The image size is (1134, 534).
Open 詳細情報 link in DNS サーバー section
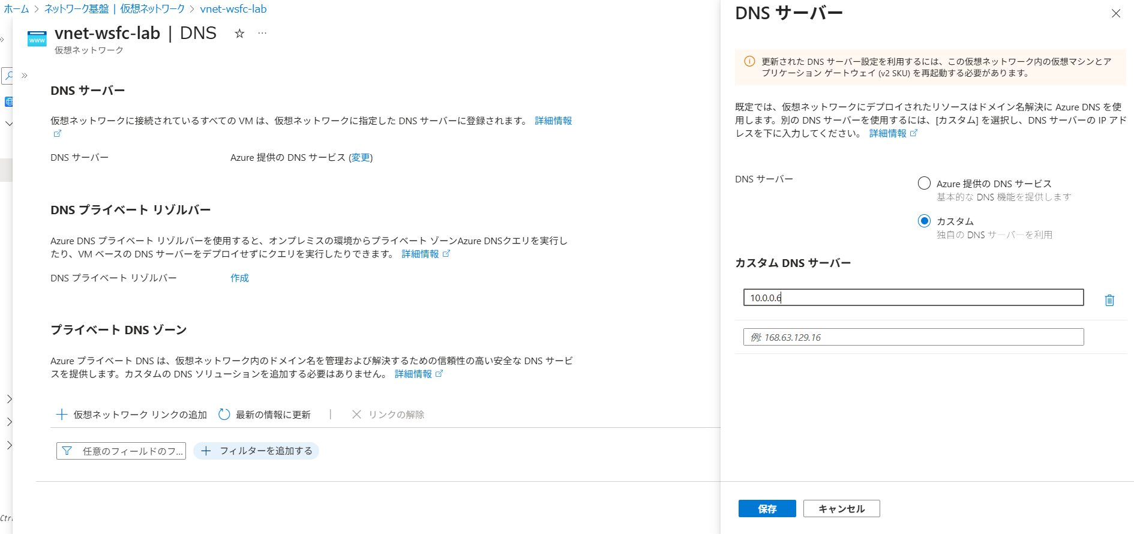click(553, 121)
